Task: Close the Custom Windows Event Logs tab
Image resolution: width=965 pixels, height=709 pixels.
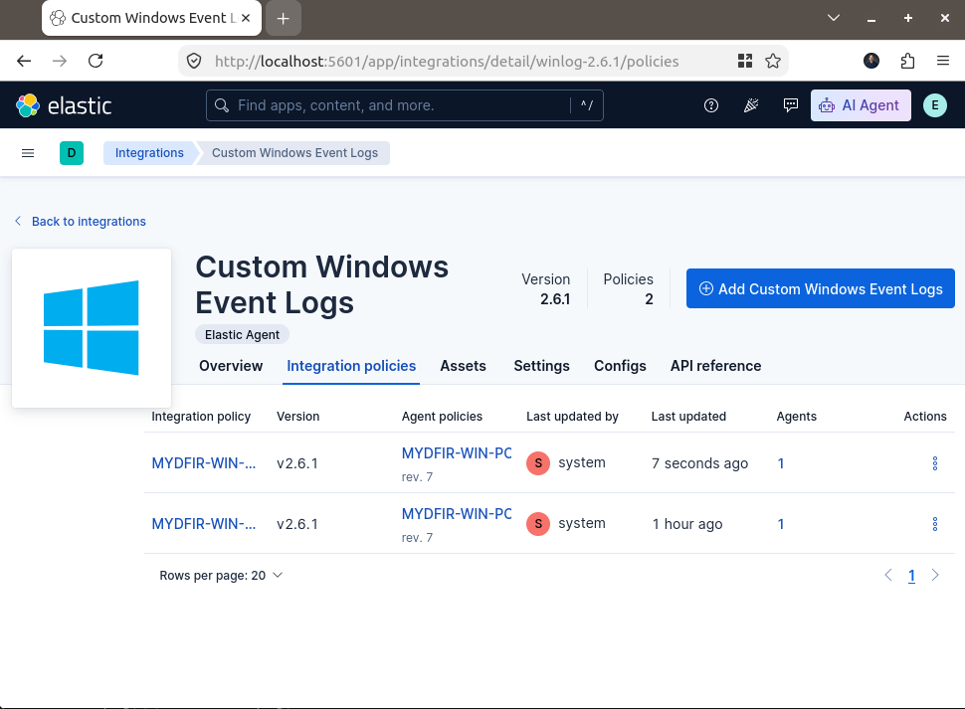Action: click(x=246, y=18)
